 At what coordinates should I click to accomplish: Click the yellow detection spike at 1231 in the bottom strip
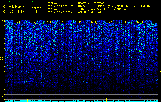coord(14,100)
